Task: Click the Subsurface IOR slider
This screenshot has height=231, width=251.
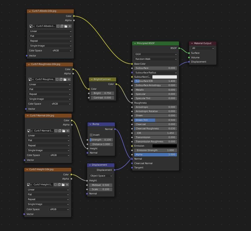Action: 156,81
